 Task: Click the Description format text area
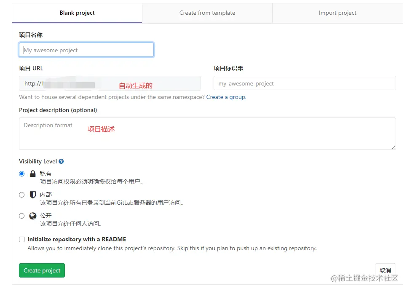207,133
